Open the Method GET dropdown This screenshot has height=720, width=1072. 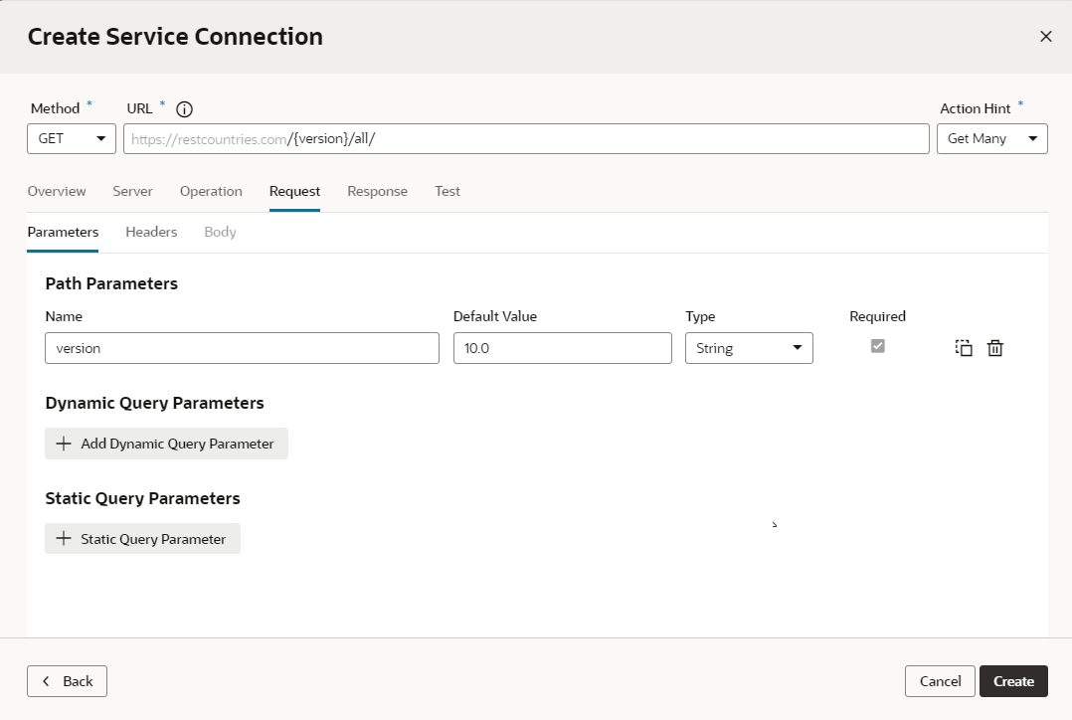(72, 139)
